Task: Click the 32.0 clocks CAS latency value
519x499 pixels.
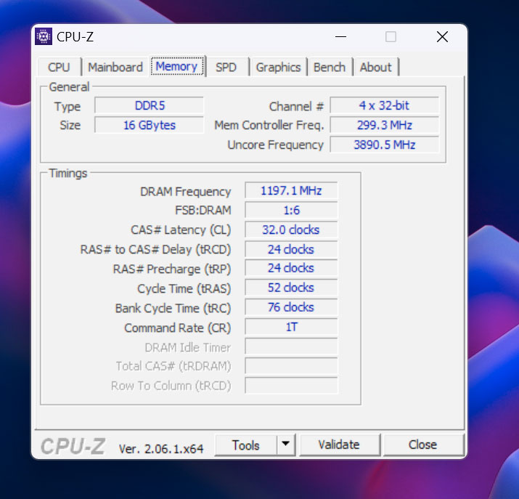Action: 291,230
